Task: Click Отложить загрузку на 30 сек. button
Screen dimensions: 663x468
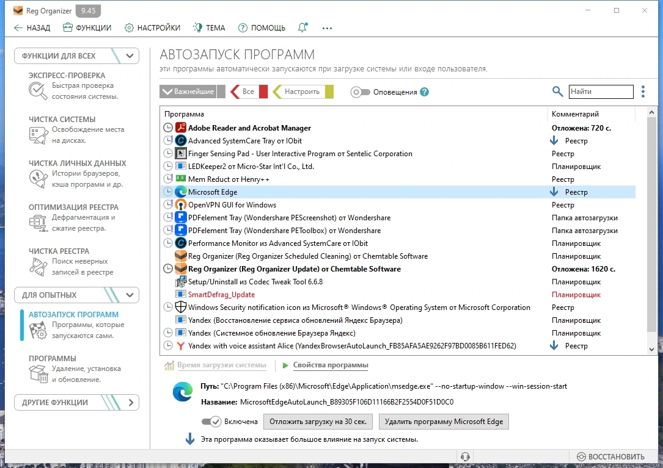Action: coord(318,422)
